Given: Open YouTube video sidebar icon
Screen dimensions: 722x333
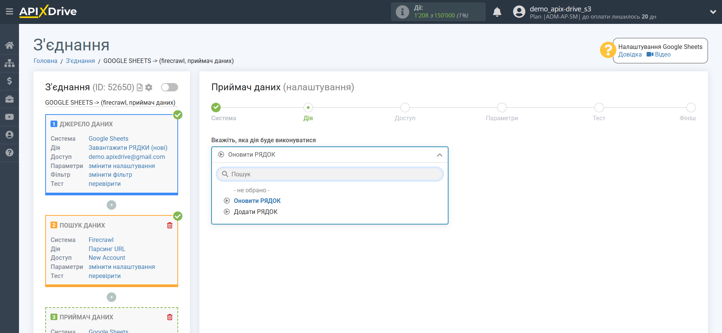Looking at the screenshot, I should (9, 117).
